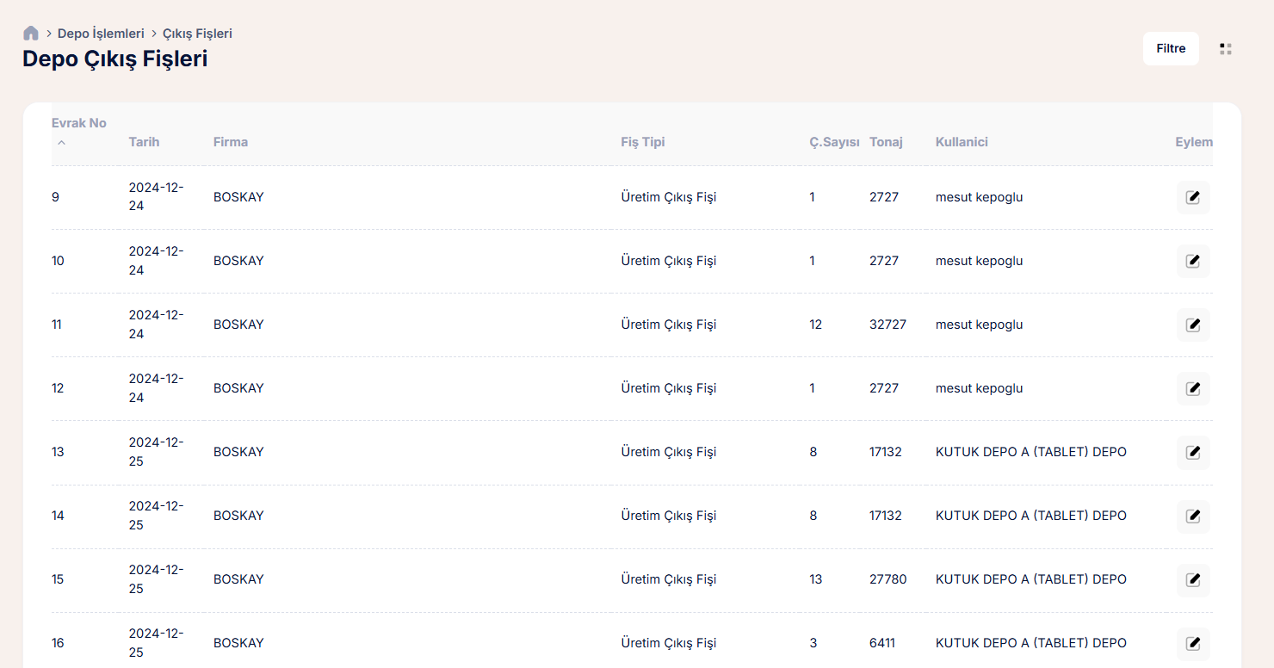This screenshot has height=668, width=1274.
Task: Open Çıkış Fişleri breadcrumb link
Action: (197, 34)
